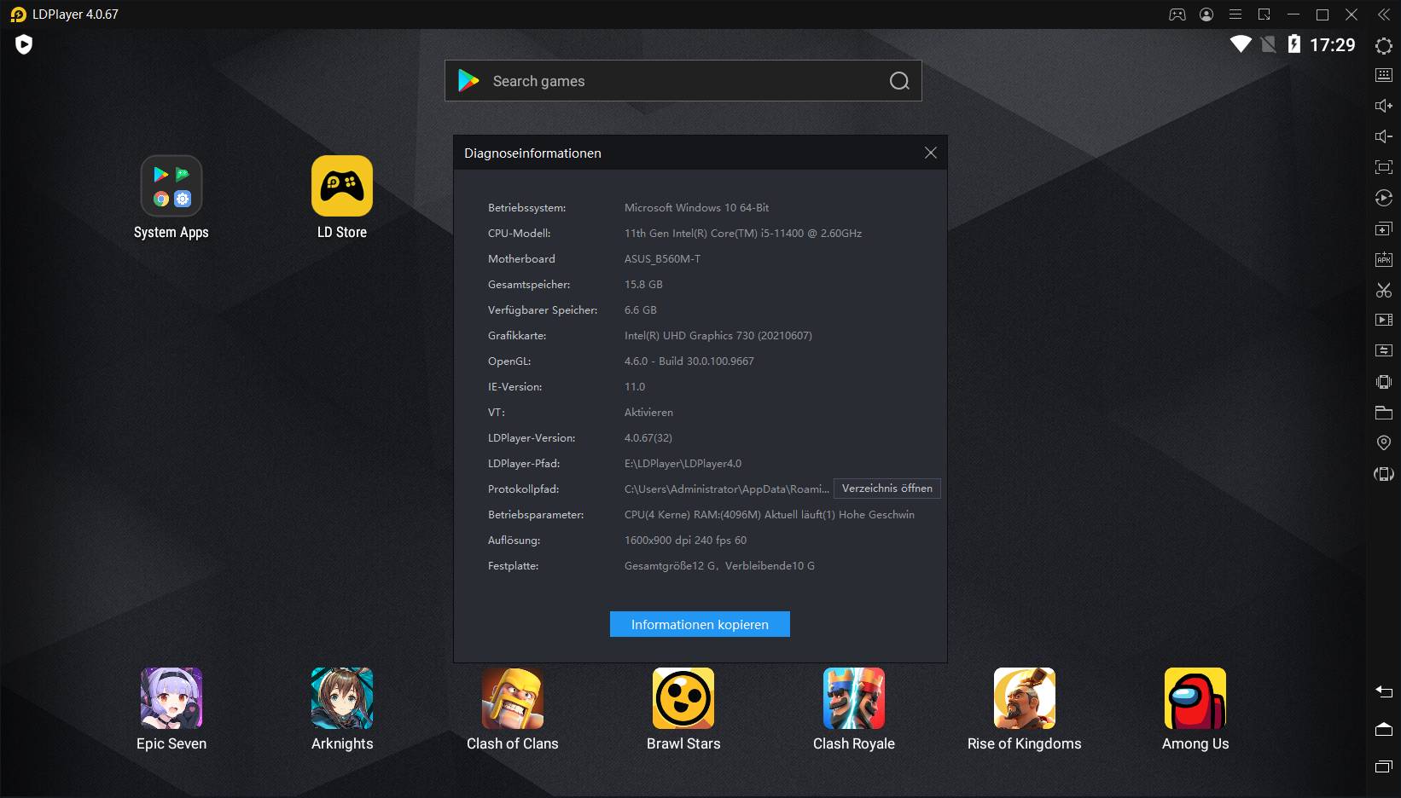The width and height of the screenshot is (1401, 798).
Task: Open the keyboard mapping tool
Action: pyautogui.click(x=1384, y=75)
